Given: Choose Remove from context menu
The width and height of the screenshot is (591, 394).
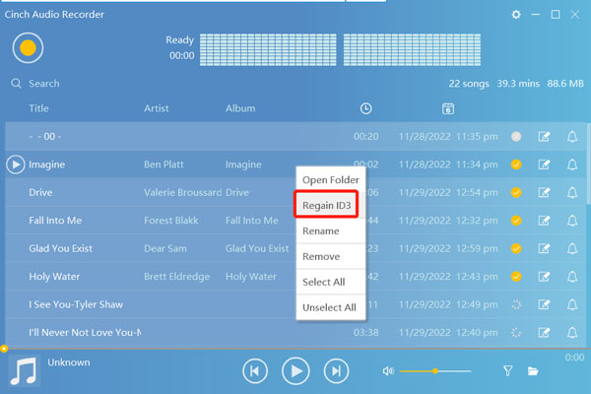Looking at the screenshot, I should click(331, 256).
